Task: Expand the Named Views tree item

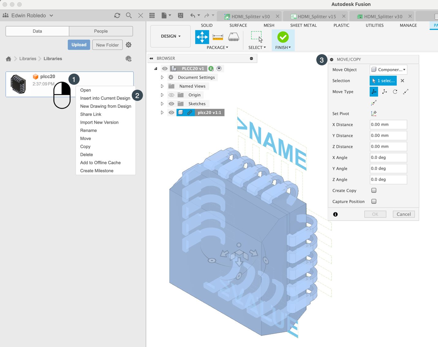Action: pos(162,86)
